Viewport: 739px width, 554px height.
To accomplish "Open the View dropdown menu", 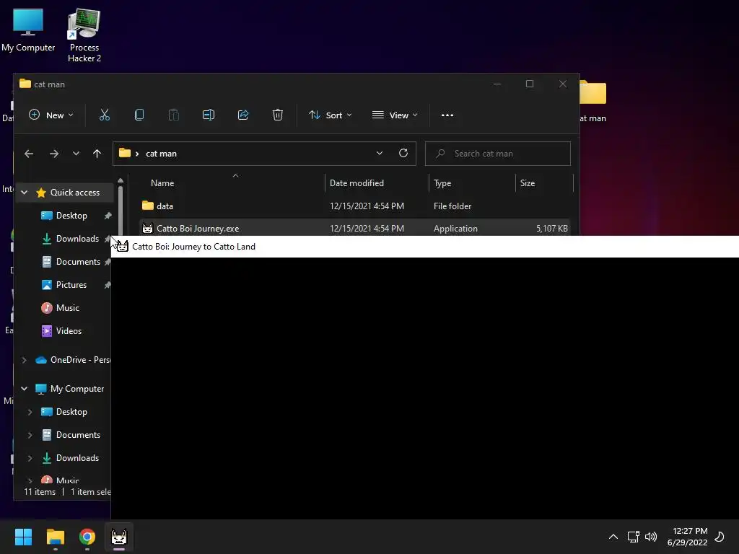I will [395, 115].
